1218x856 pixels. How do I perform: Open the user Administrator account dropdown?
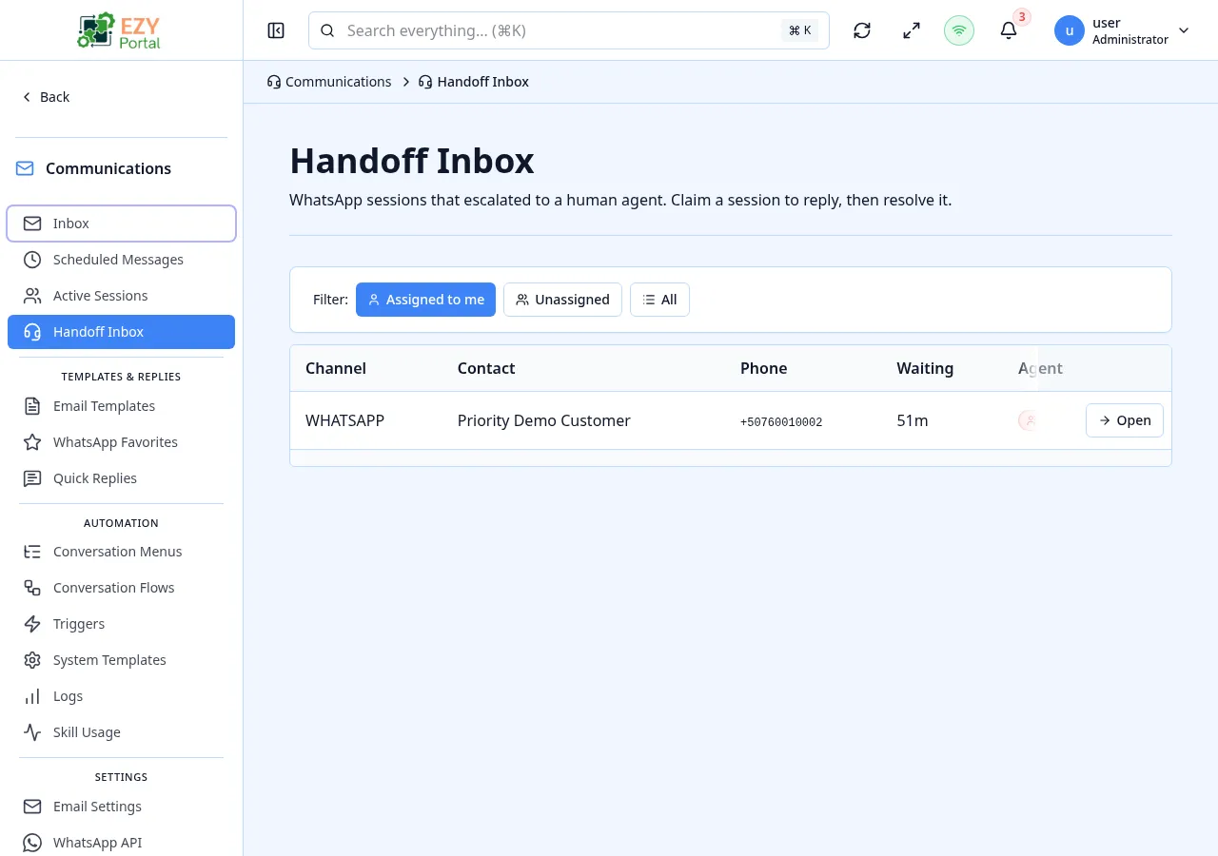click(x=1123, y=30)
